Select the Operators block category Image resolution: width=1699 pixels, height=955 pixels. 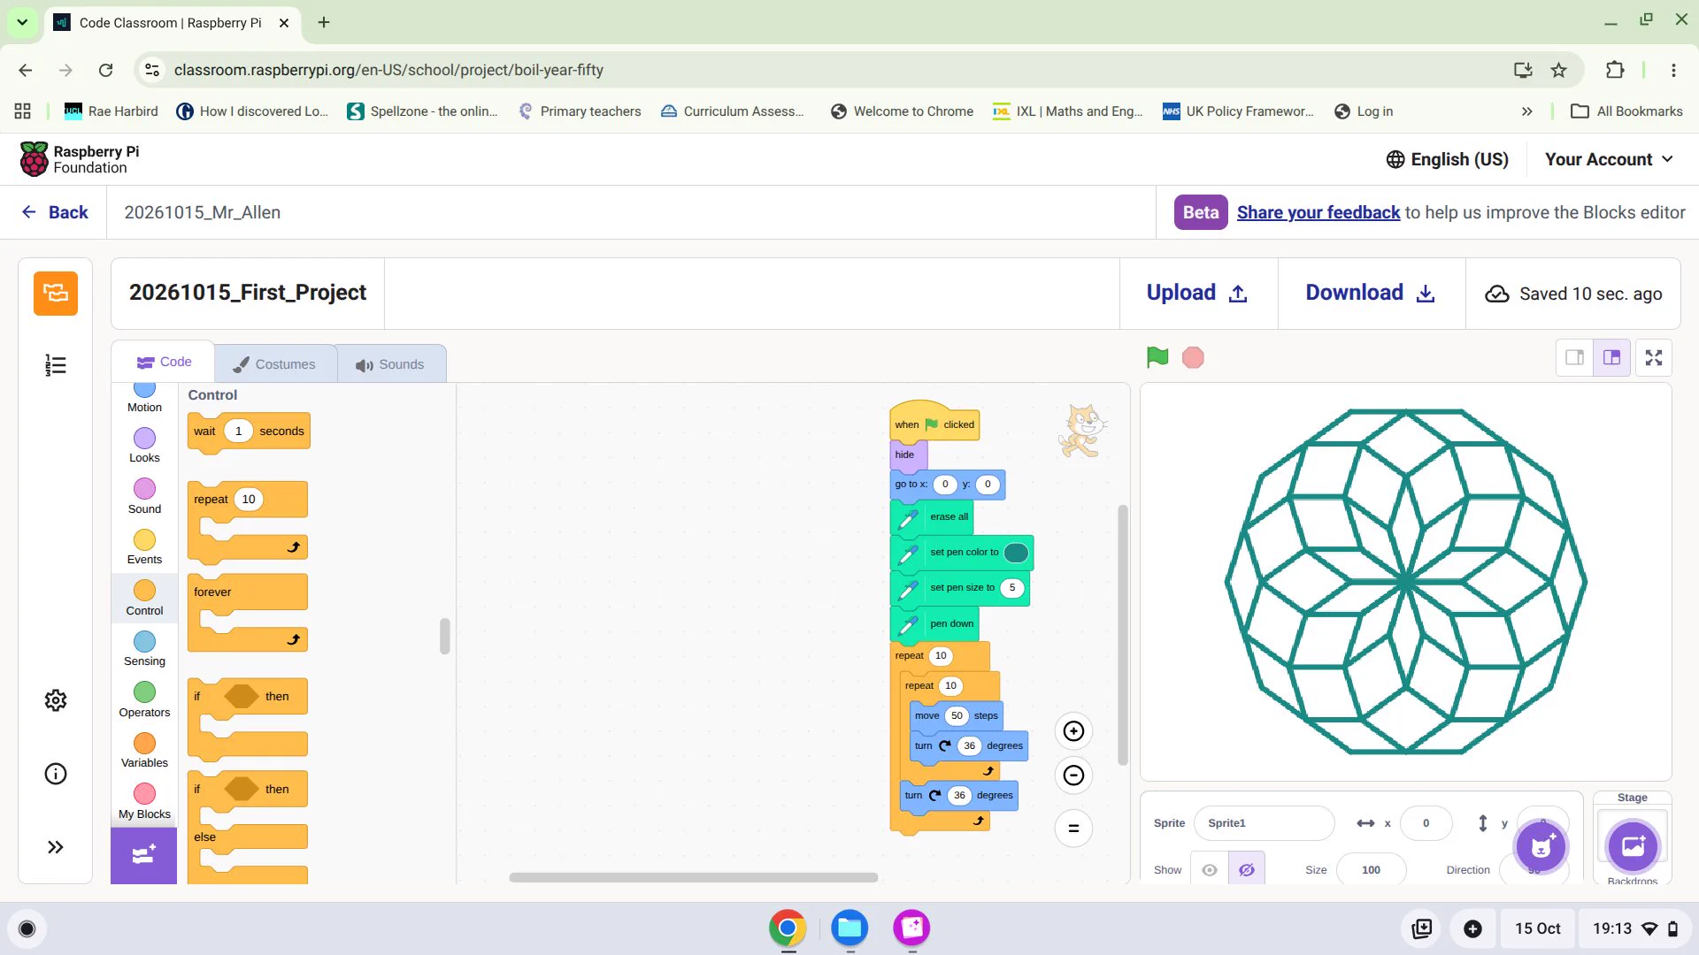pyautogui.click(x=144, y=700)
